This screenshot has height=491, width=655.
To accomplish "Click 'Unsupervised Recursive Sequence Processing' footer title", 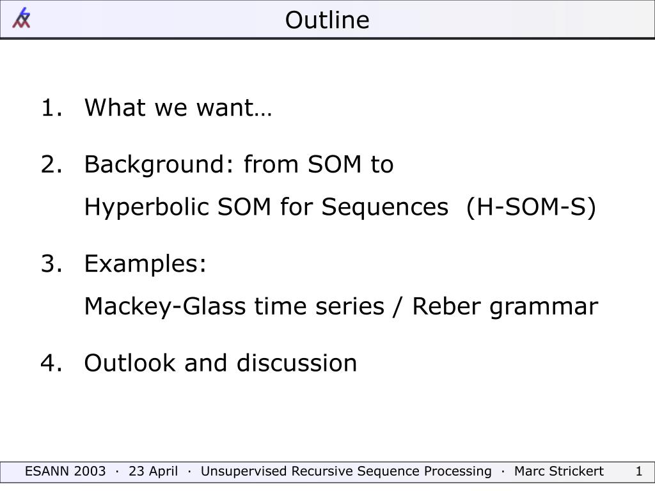I will (346, 471).
